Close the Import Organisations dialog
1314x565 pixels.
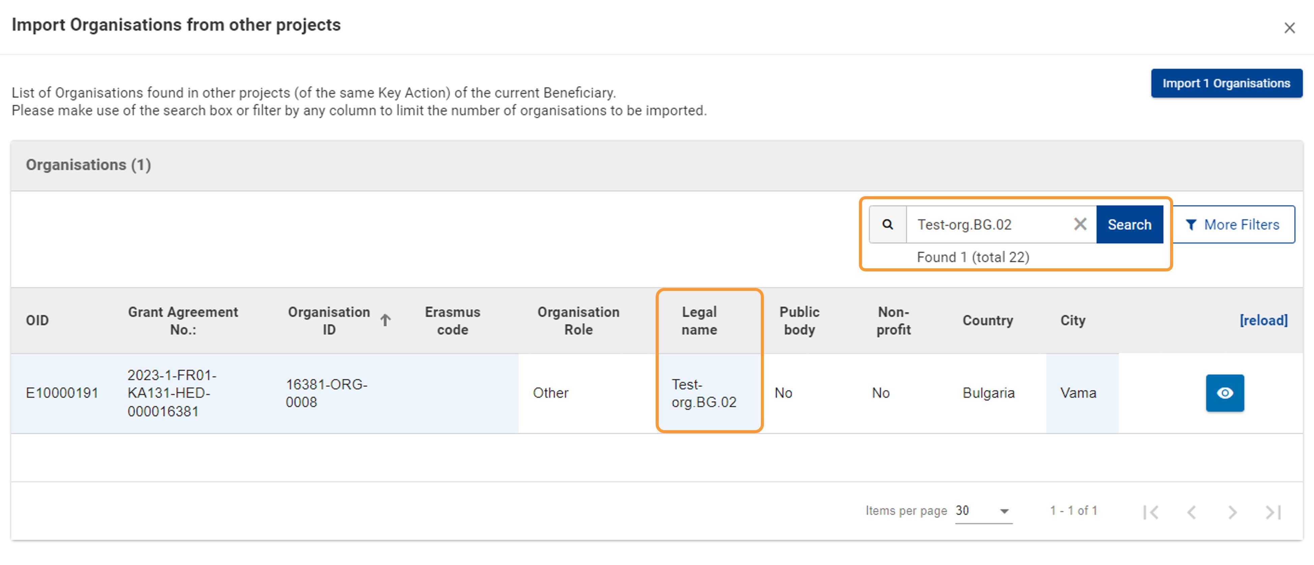point(1289,28)
